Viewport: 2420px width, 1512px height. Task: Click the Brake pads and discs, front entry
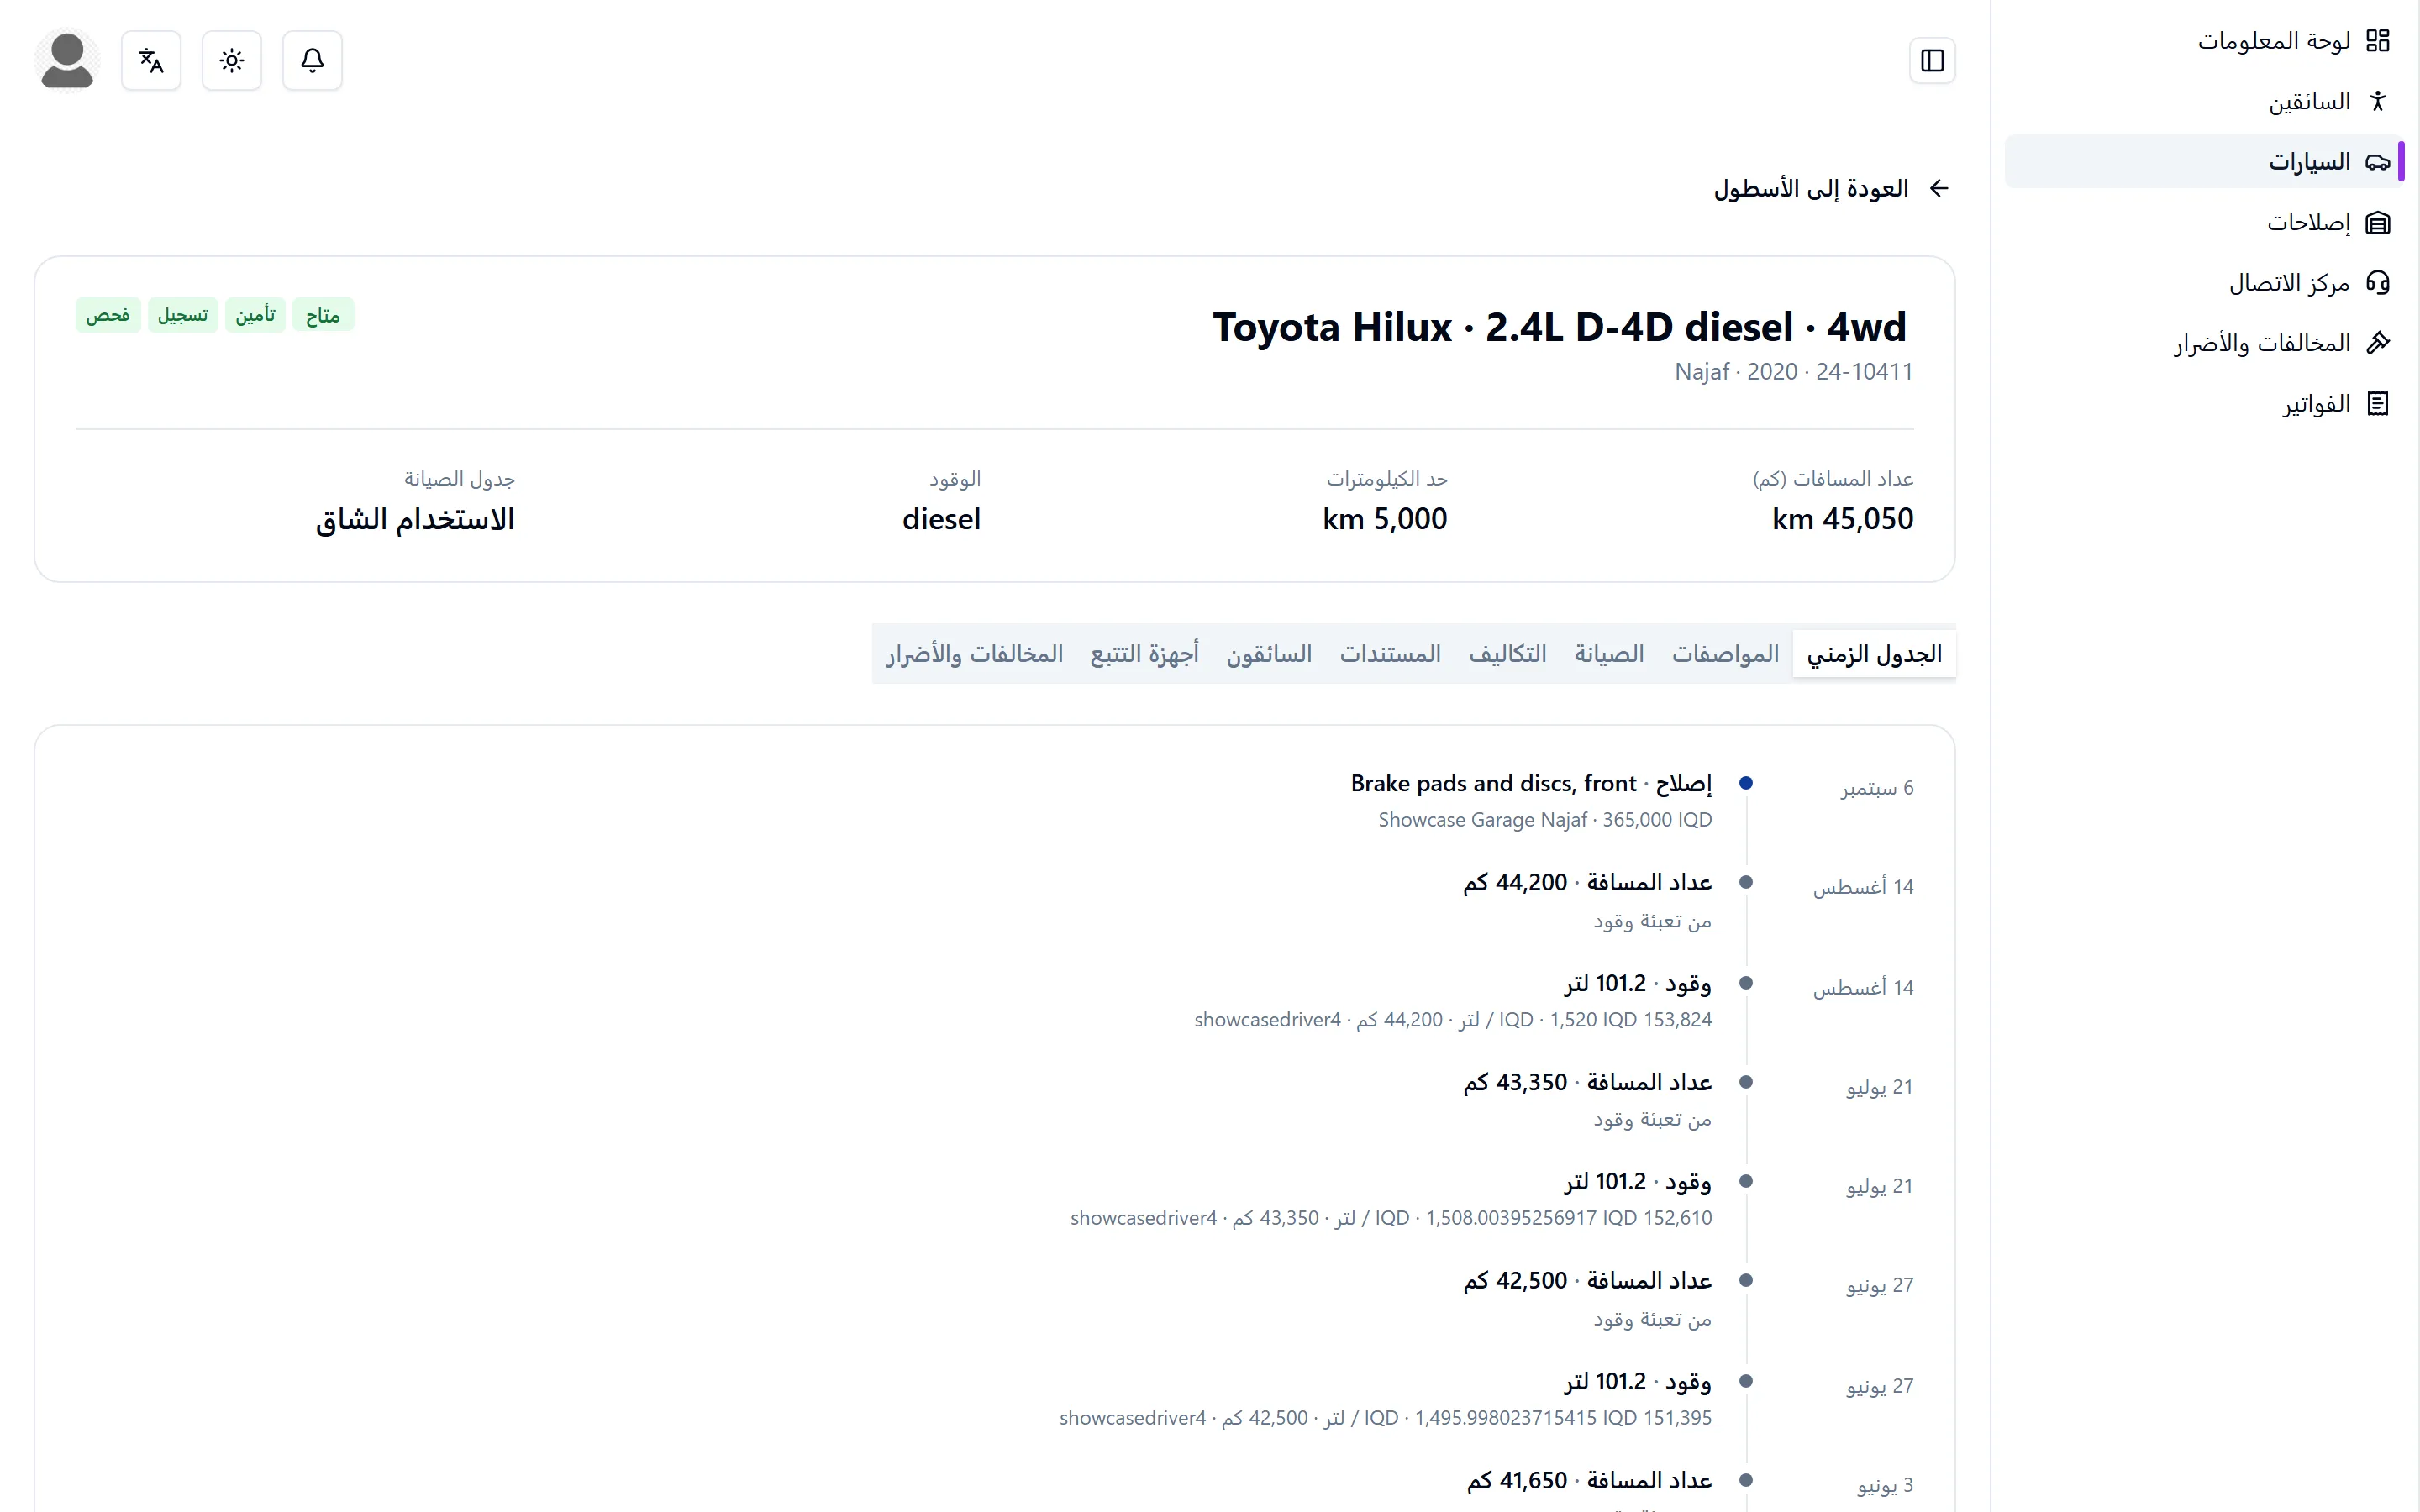[1531, 783]
